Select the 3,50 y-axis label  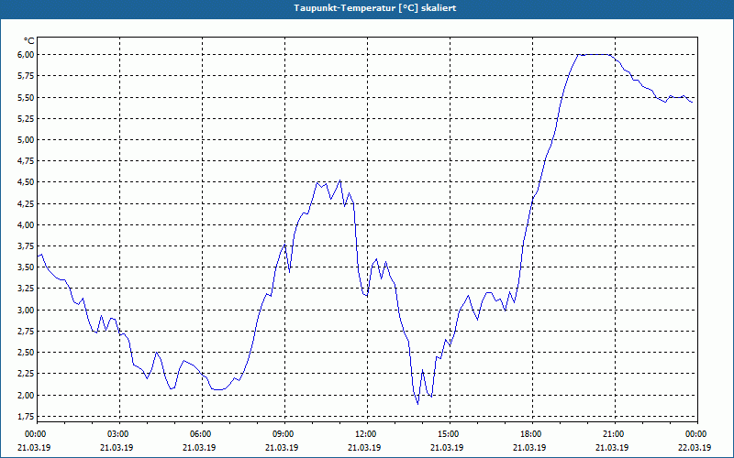[26, 267]
